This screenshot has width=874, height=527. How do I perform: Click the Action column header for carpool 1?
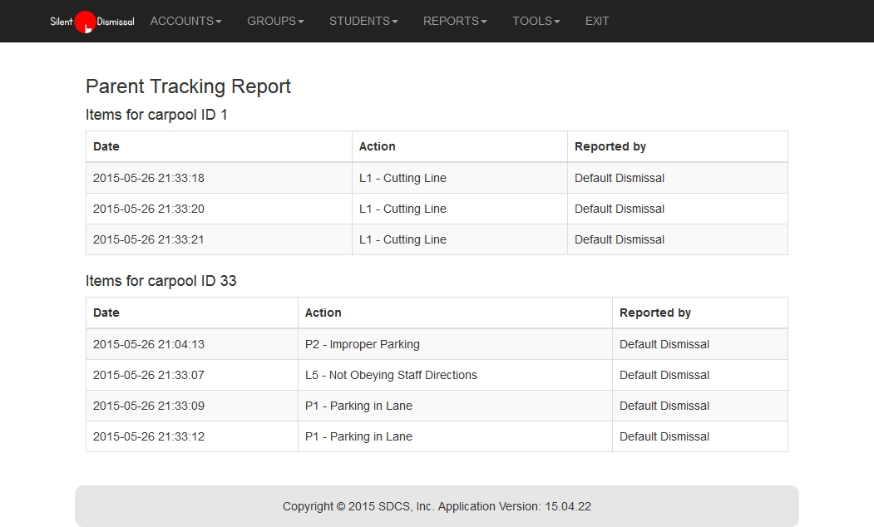(x=377, y=146)
